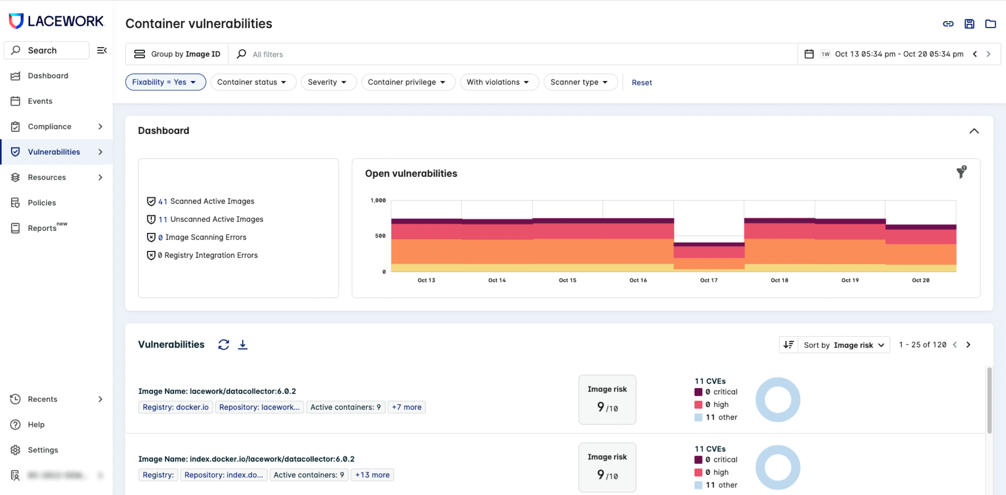Go to Policies in the sidebar

point(42,203)
